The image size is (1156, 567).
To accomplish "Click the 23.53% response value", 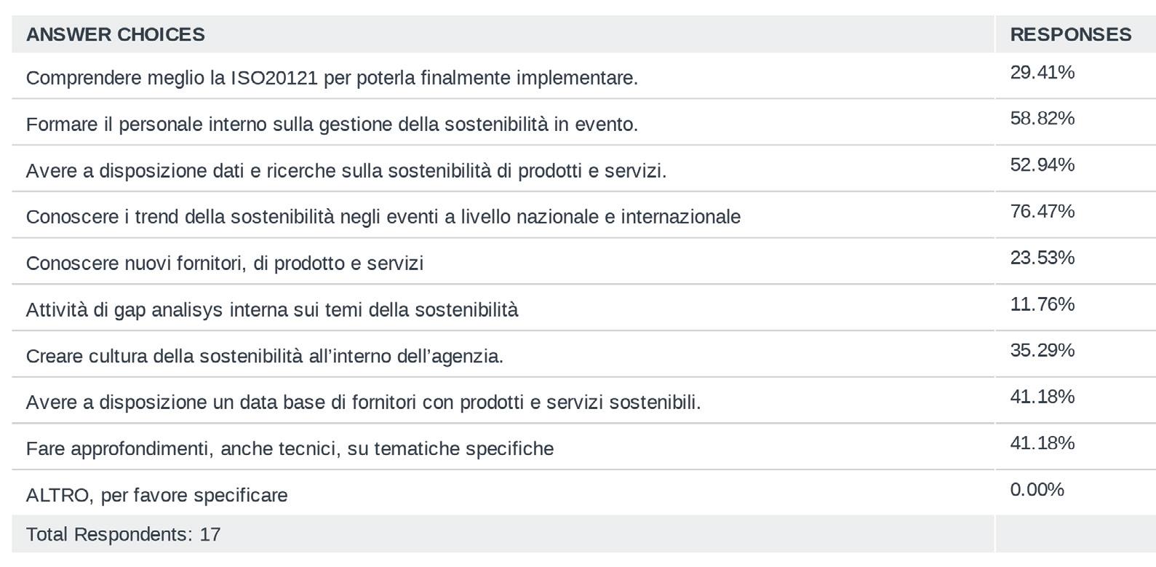I will coord(1042,258).
